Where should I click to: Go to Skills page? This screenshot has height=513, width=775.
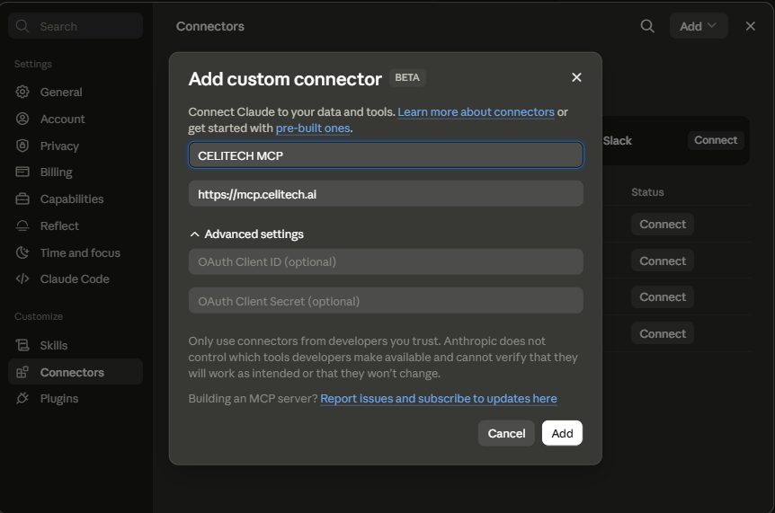tap(76, 345)
